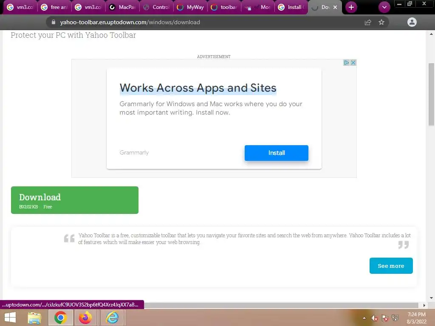Click the vertical scrollbar thumb
Image resolution: width=435 pixels, height=326 pixels.
431,94
